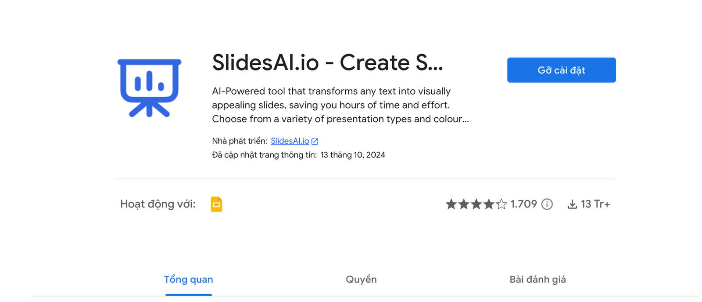This screenshot has height=302, width=702.
Task: Open developer page via external link icon
Action: tap(315, 141)
